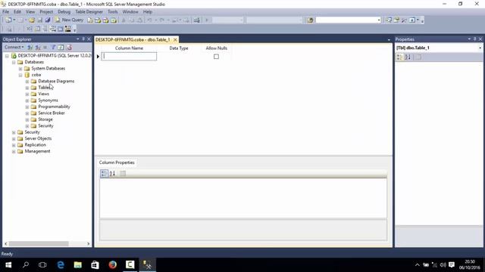This screenshot has width=485, height=272.
Task: Collapse the Databases folder node
Action: (x=14, y=62)
